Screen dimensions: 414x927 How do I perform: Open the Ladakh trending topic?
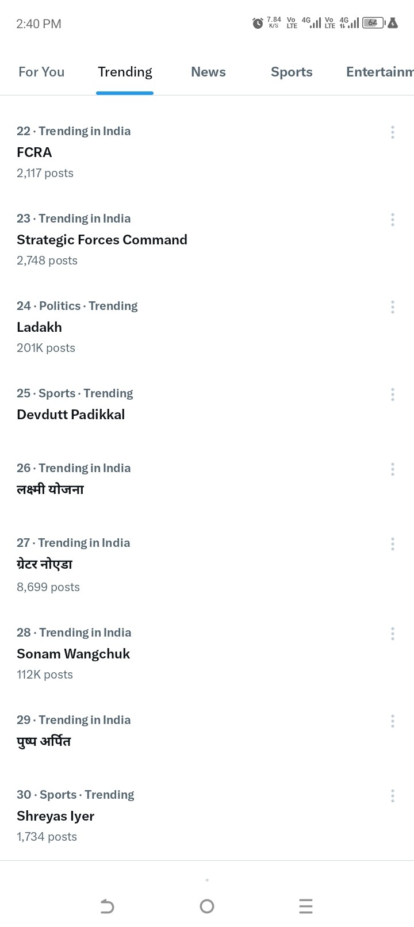point(39,327)
